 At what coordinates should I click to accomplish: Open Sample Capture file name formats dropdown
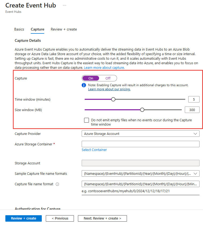click(x=140, y=173)
